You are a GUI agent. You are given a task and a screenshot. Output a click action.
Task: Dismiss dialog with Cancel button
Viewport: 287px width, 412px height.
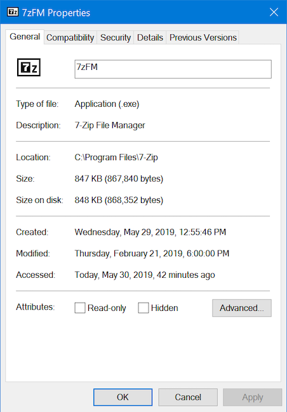(x=188, y=397)
